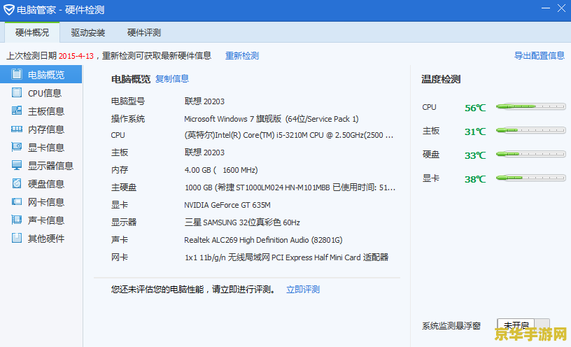Select the 网卡信息 sidebar label
Viewport: 571px width, 347px height.
pyautogui.click(x=46, y=202)
